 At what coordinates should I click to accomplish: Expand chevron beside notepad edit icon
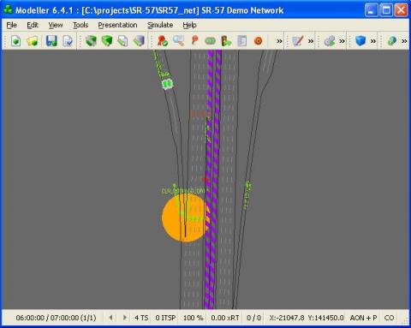311,41
